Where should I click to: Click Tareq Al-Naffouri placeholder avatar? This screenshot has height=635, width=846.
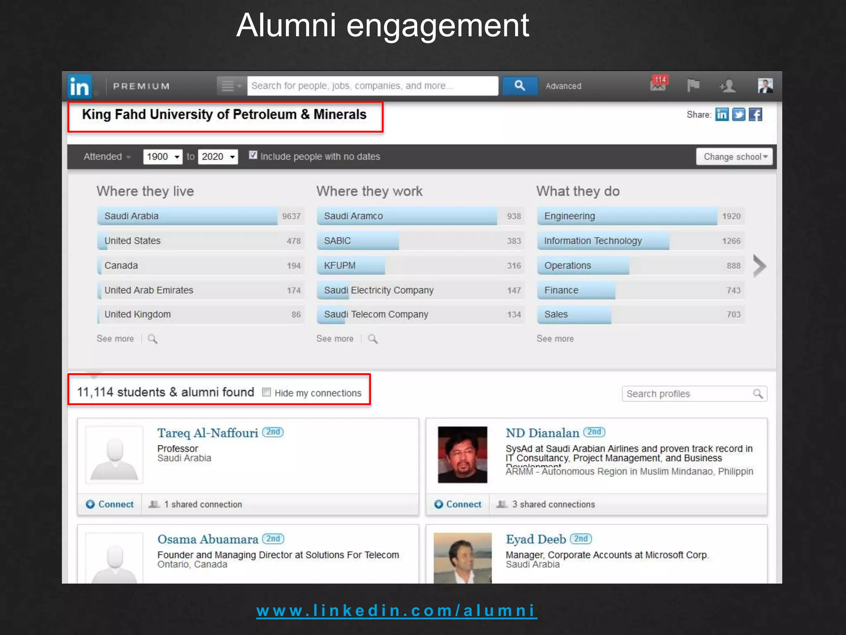pos(114,455)
